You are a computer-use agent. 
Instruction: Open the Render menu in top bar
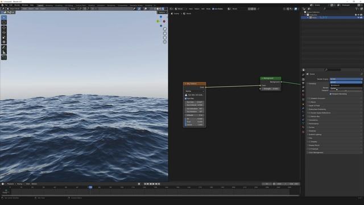[17, 5]
